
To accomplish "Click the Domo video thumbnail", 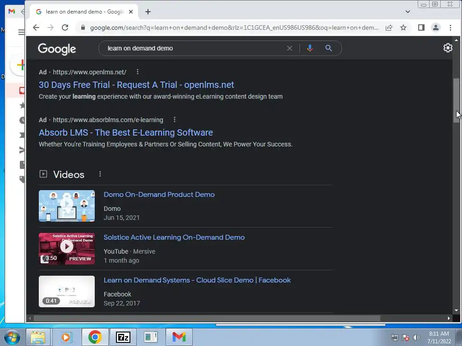I will [x=67, y=205].
